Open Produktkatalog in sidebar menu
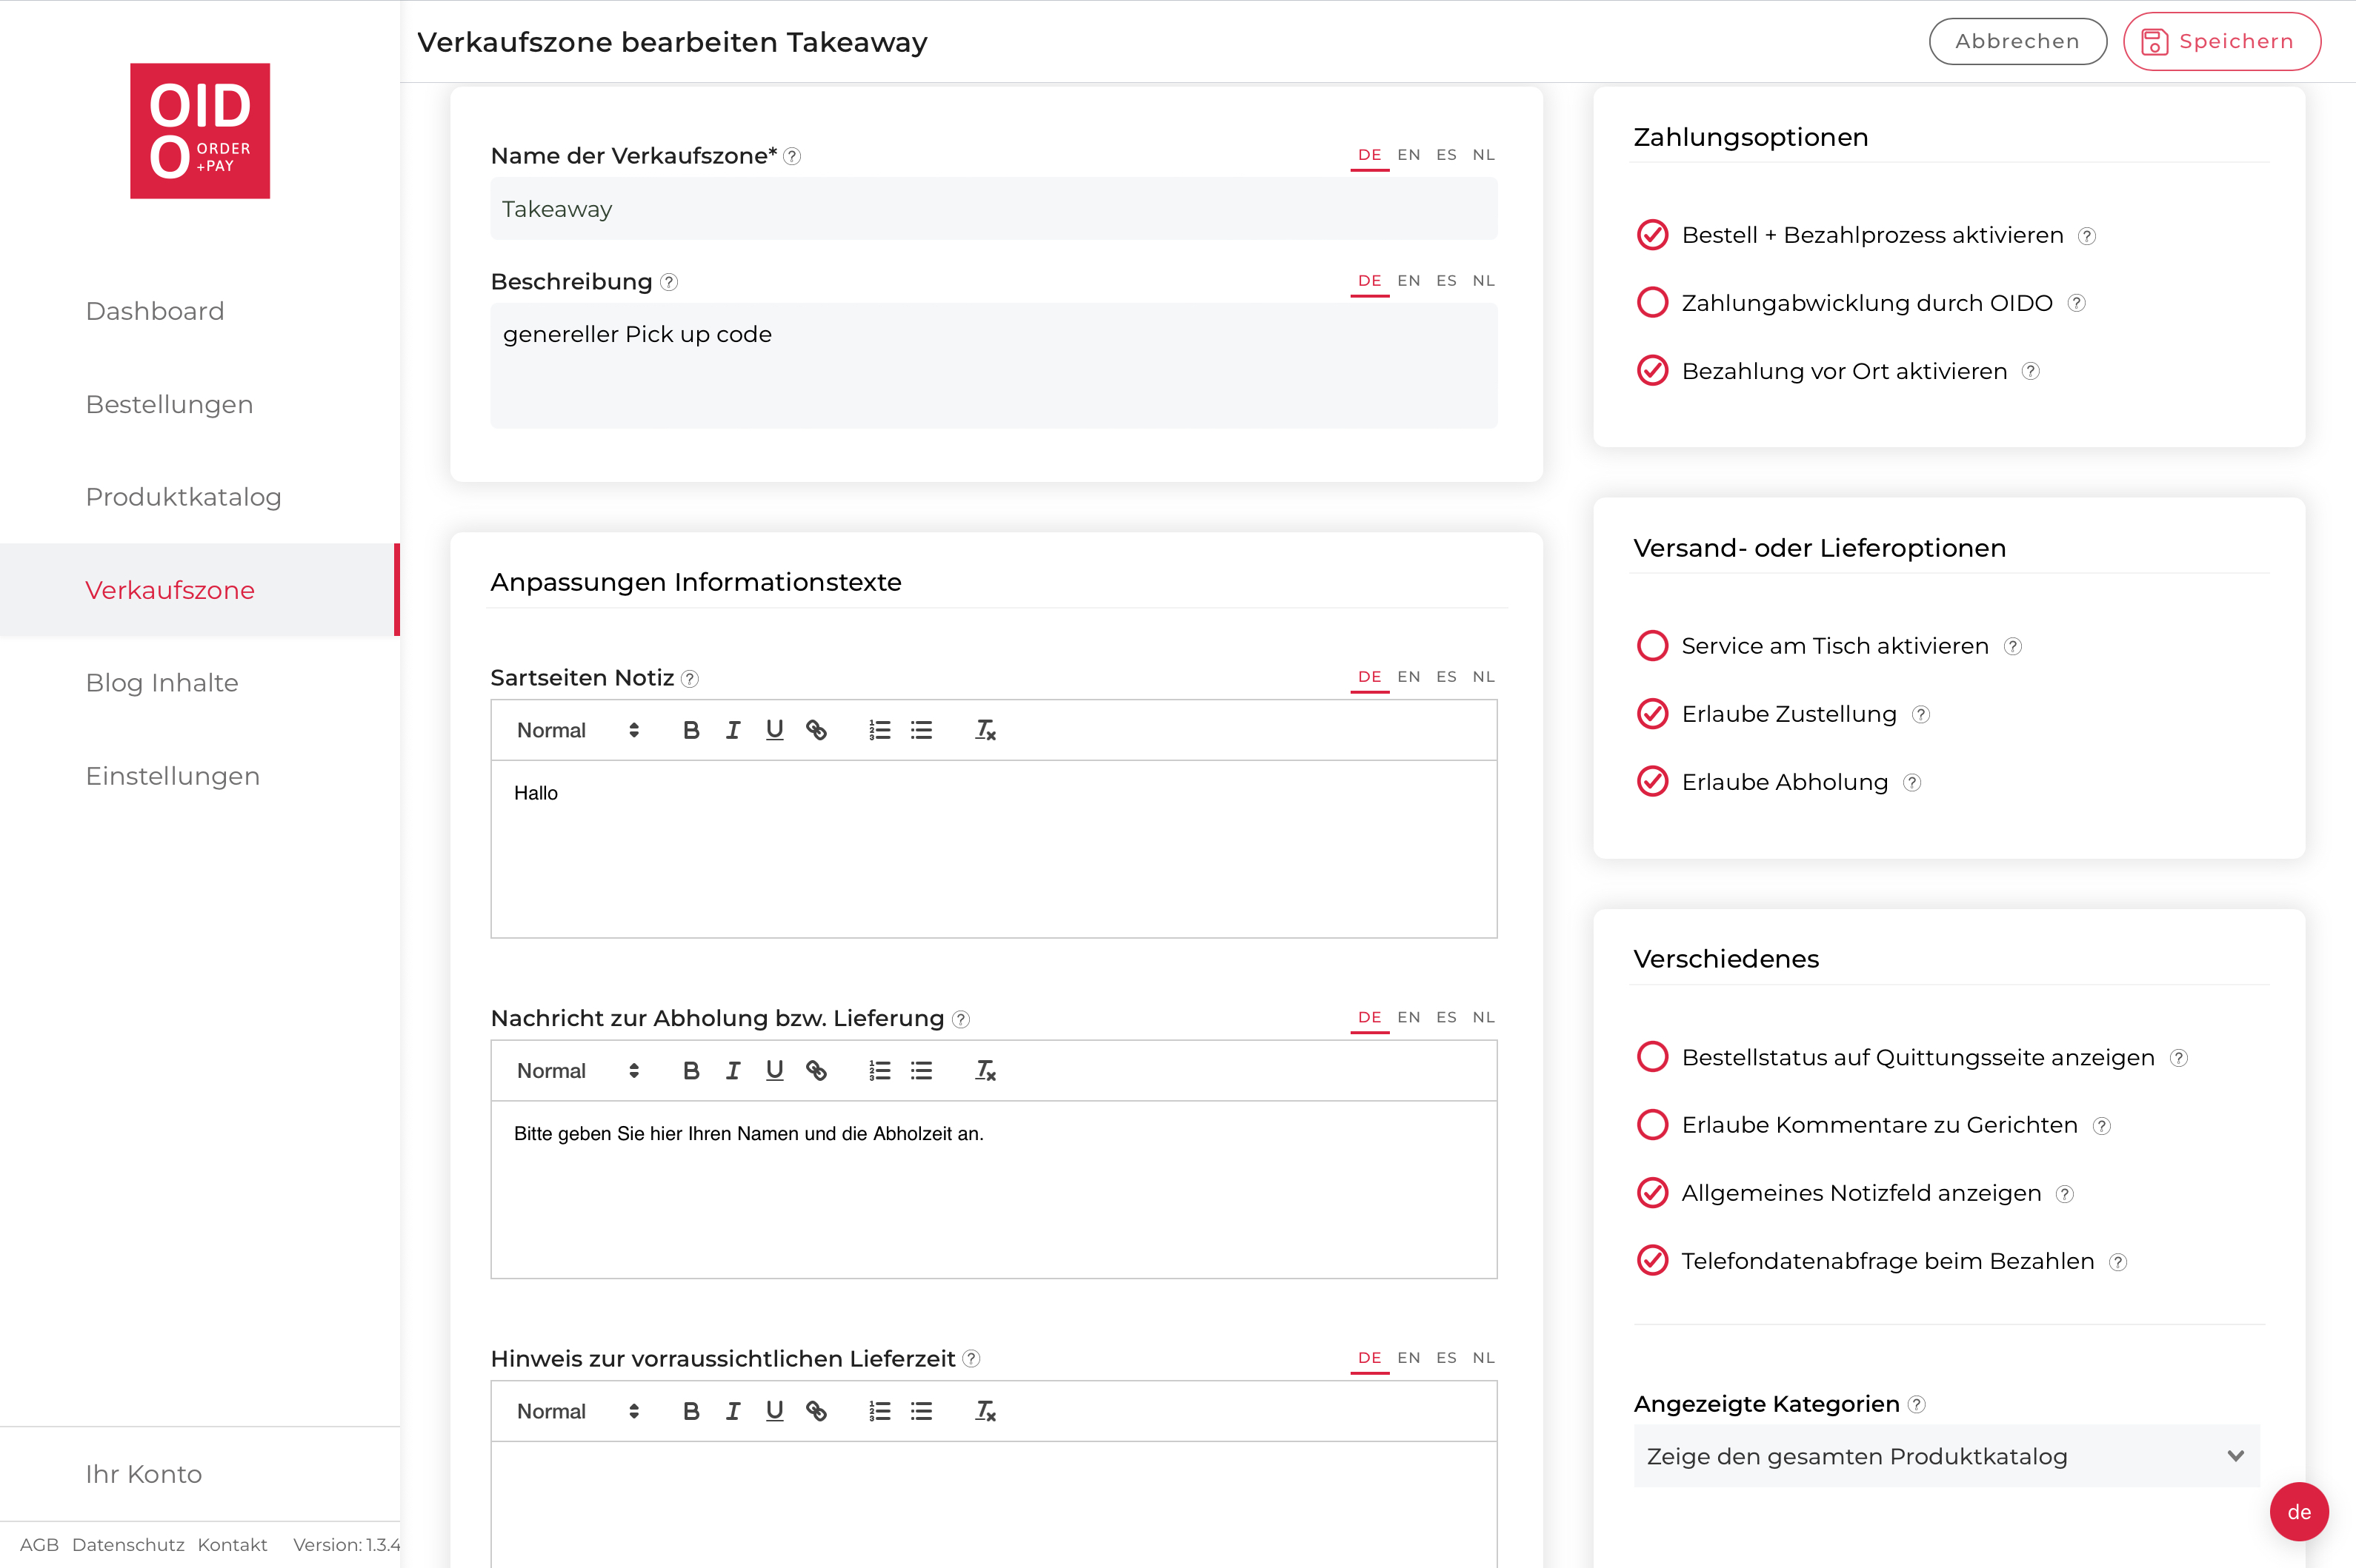Viewport: 2356px width, 1568px height. point(183,497)
